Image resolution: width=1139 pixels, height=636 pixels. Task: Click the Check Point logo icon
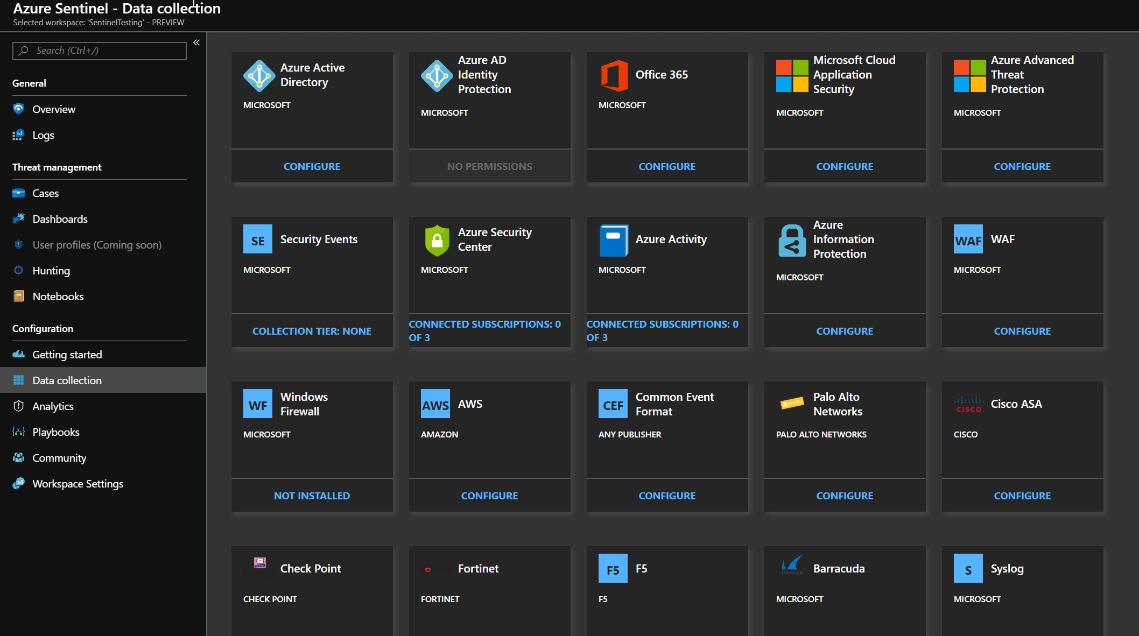tap(260, 563)
